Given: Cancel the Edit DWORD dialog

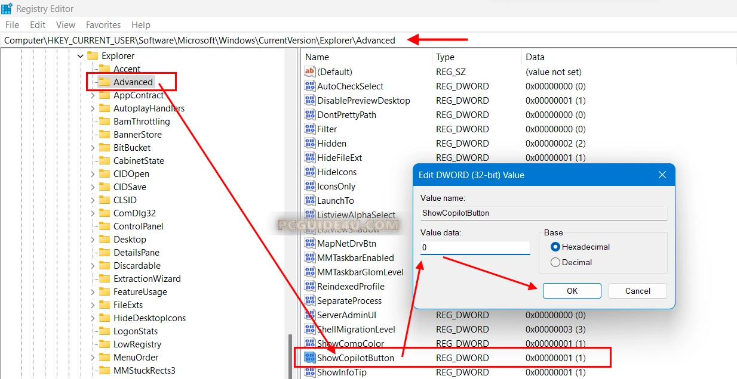Looking at the screenshot, I should click(637, 291).
